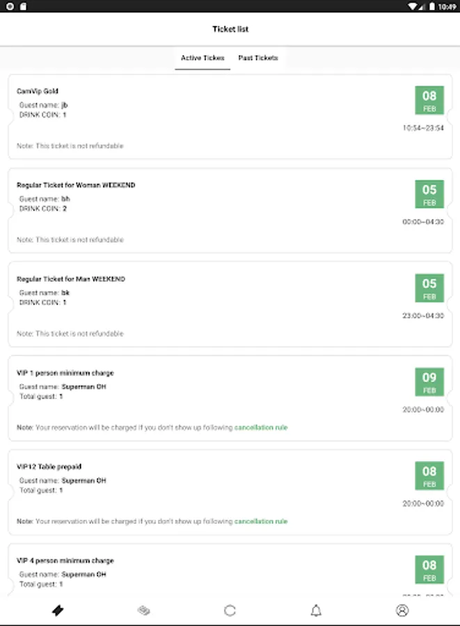
Task: Tap the circular refresh icon in bottom bar
Action: pos(230,610)
